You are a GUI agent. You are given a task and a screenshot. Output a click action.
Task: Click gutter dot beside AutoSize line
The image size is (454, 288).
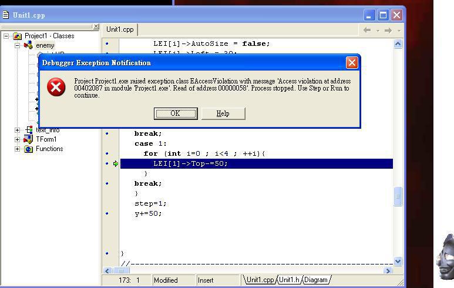[107, 43]
